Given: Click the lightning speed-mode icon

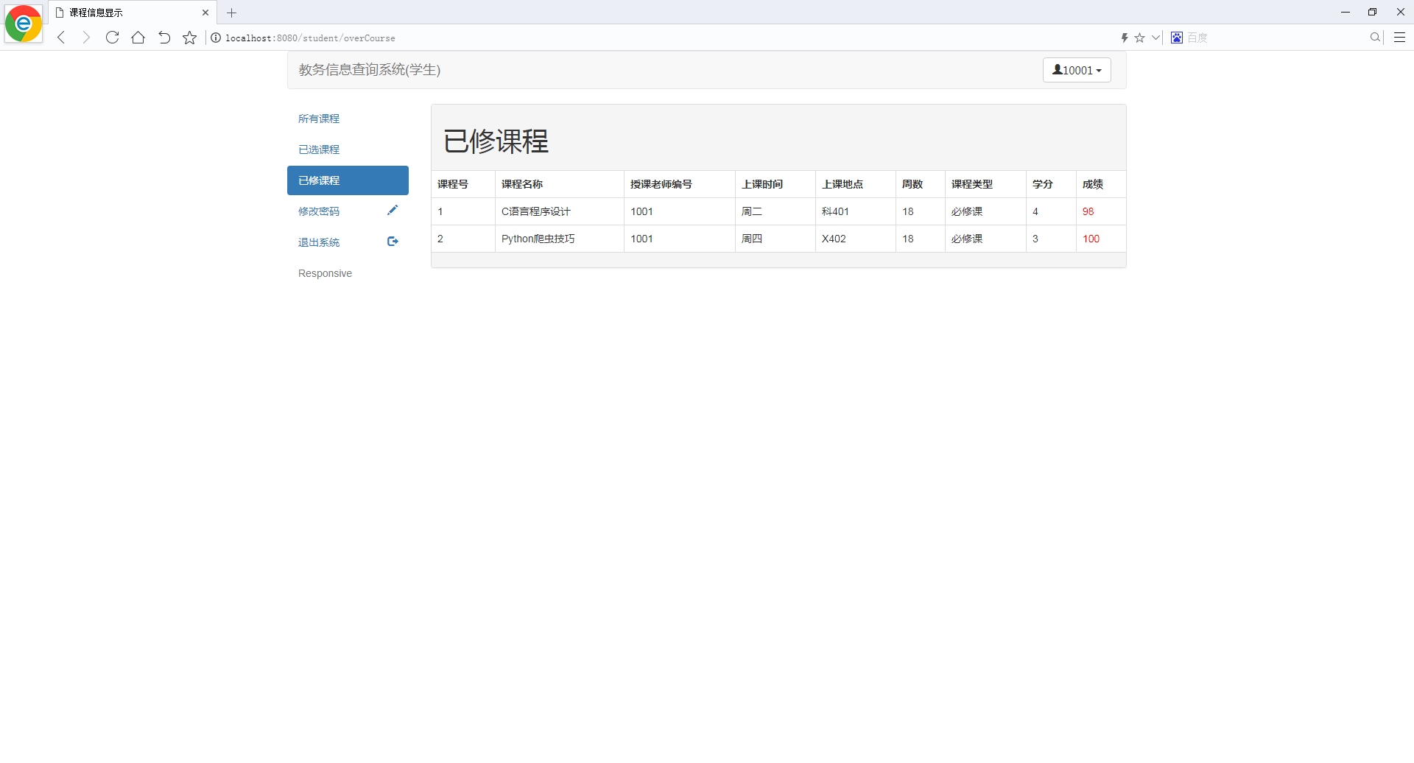Looking at the screenshot, I should click(x=1125, y=38).
